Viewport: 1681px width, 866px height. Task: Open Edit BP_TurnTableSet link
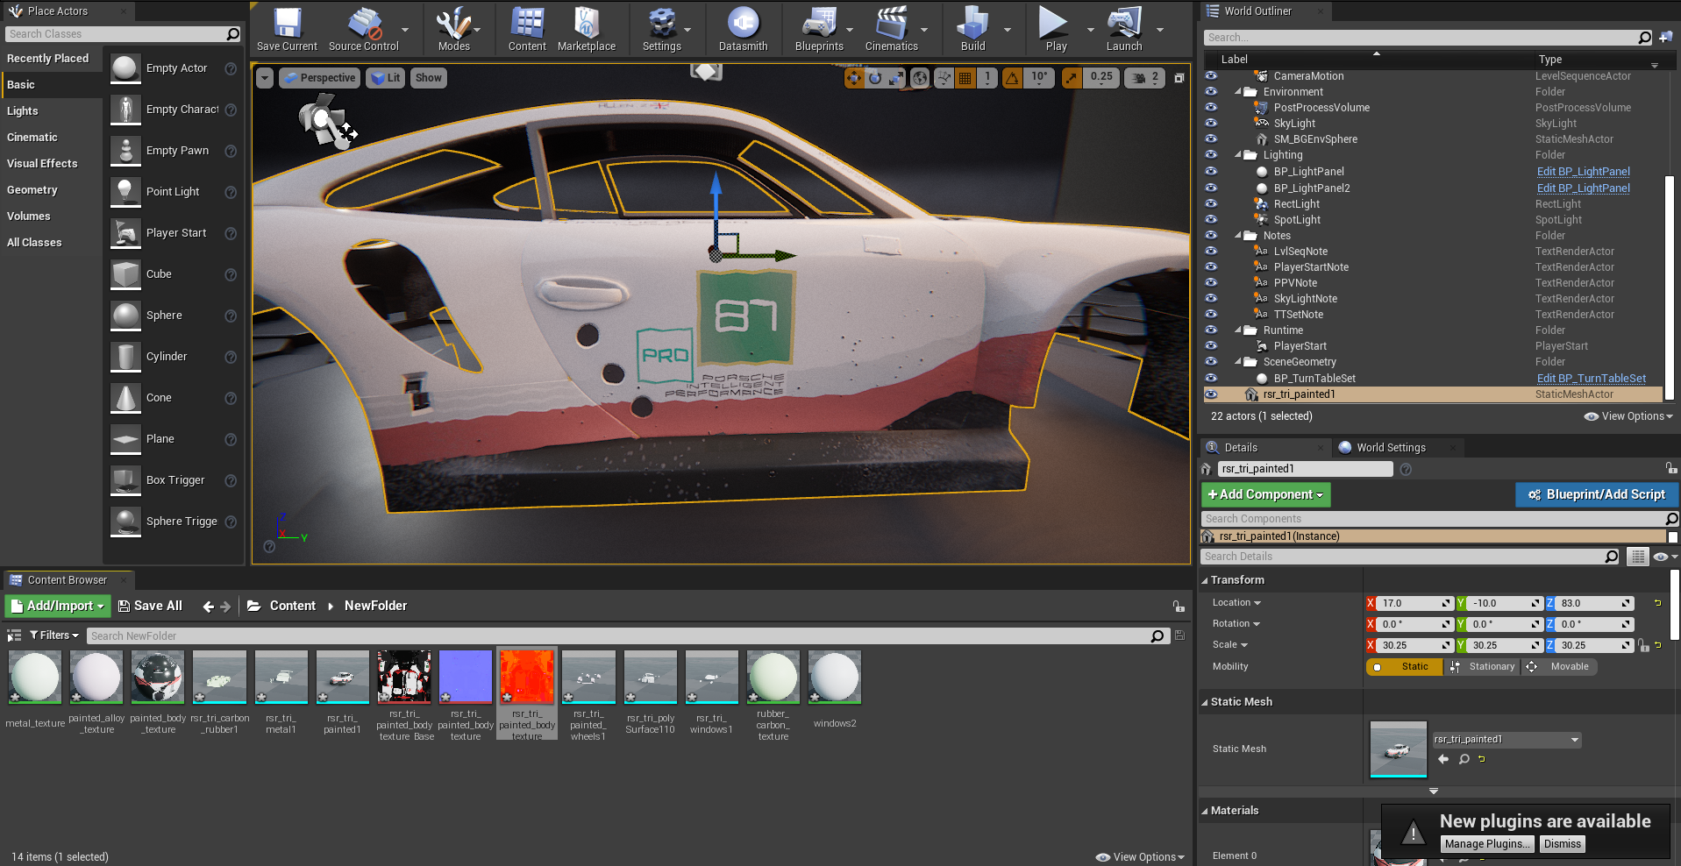pos(1591,379)
